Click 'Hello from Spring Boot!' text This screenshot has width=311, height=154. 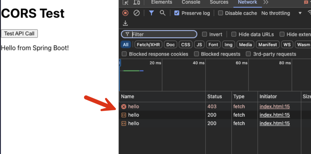[x=35, y=48]
